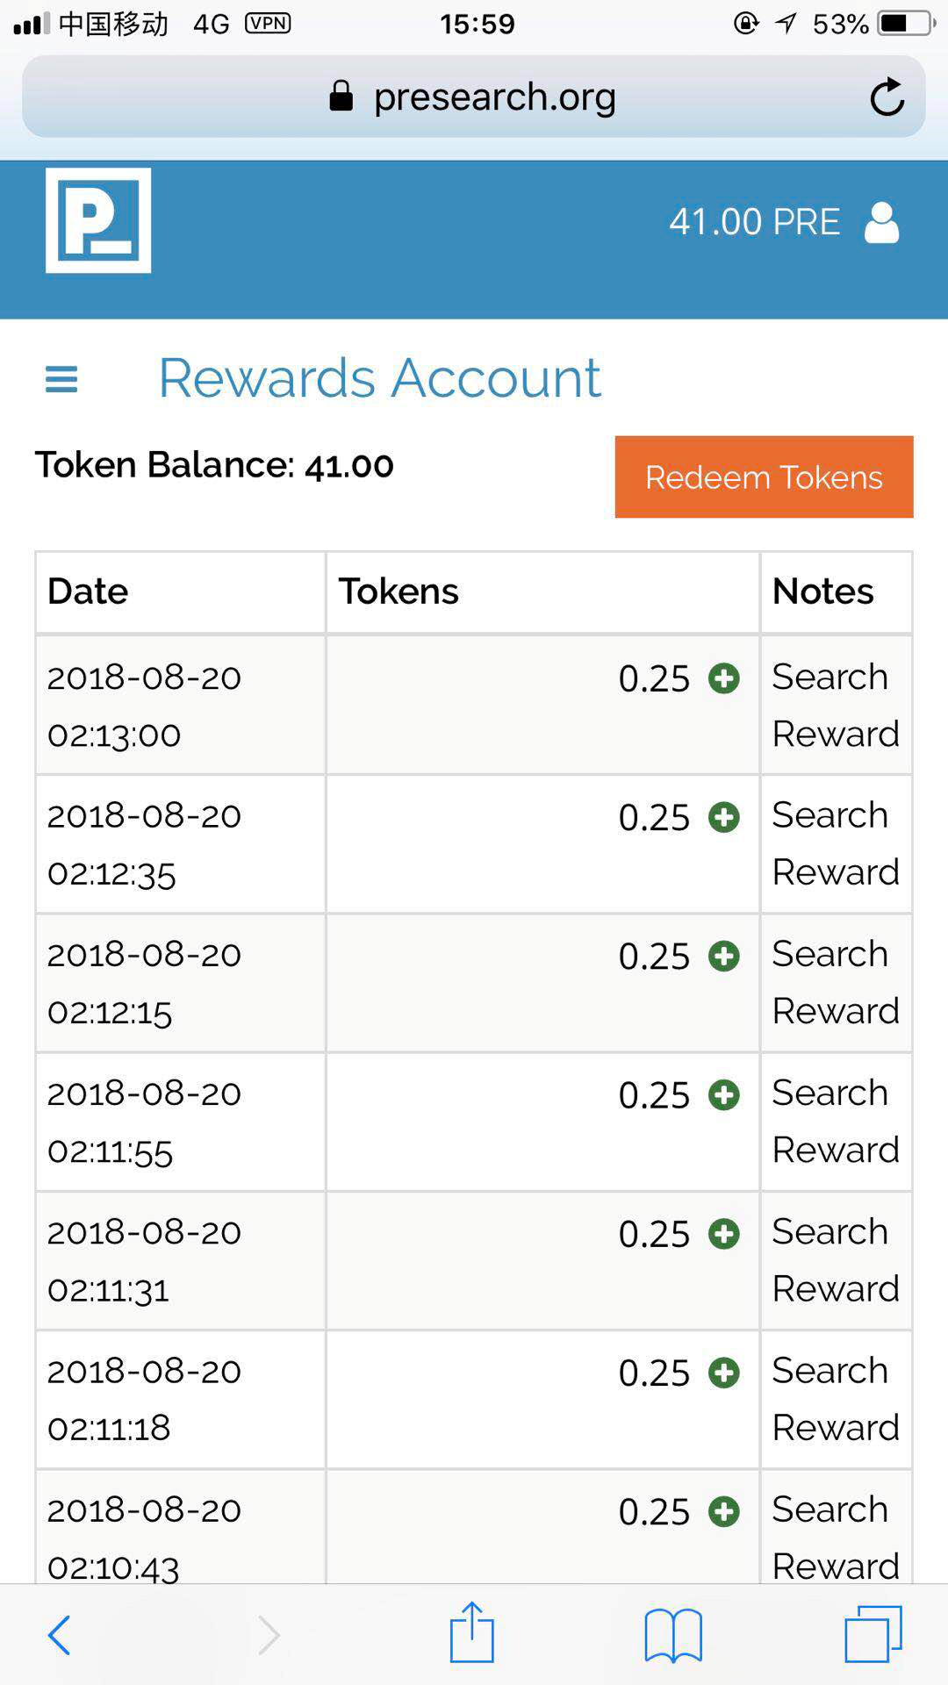The height and width of the screenshot is (1685, 948).
Task: Tap green plus on 02:11:31 entry
Action: tap(724, 1234)
